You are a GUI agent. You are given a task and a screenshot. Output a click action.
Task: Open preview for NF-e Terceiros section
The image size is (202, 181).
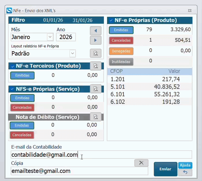coord(96,66)
